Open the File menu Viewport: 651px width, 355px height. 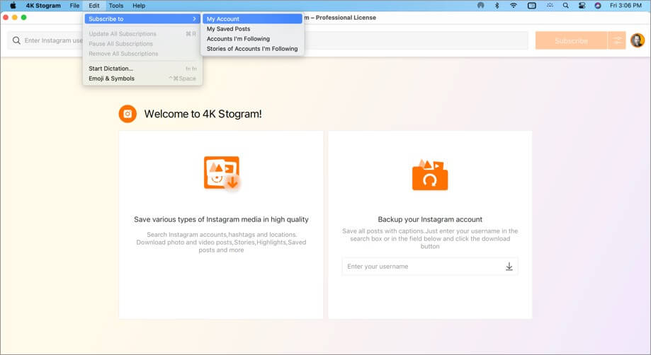point(74,6)
